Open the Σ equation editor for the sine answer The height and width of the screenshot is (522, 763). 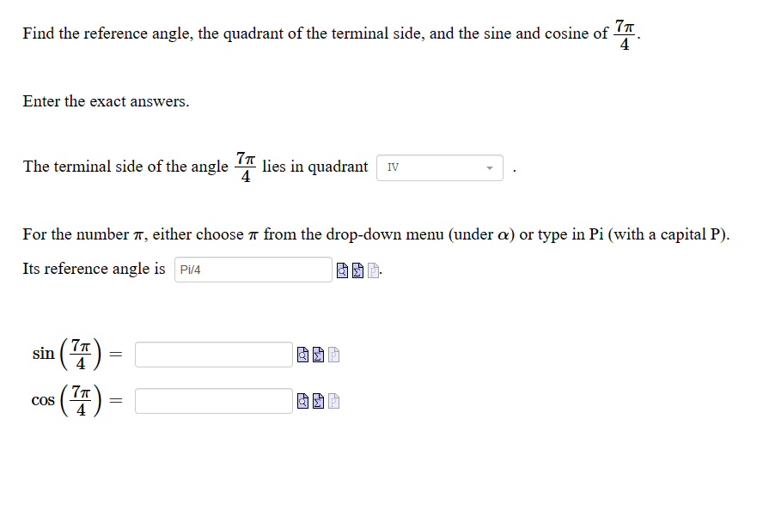318,354
